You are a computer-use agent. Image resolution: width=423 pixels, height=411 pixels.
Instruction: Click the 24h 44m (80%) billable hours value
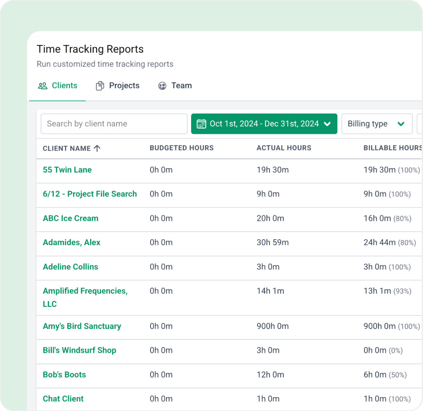point(390,242)
